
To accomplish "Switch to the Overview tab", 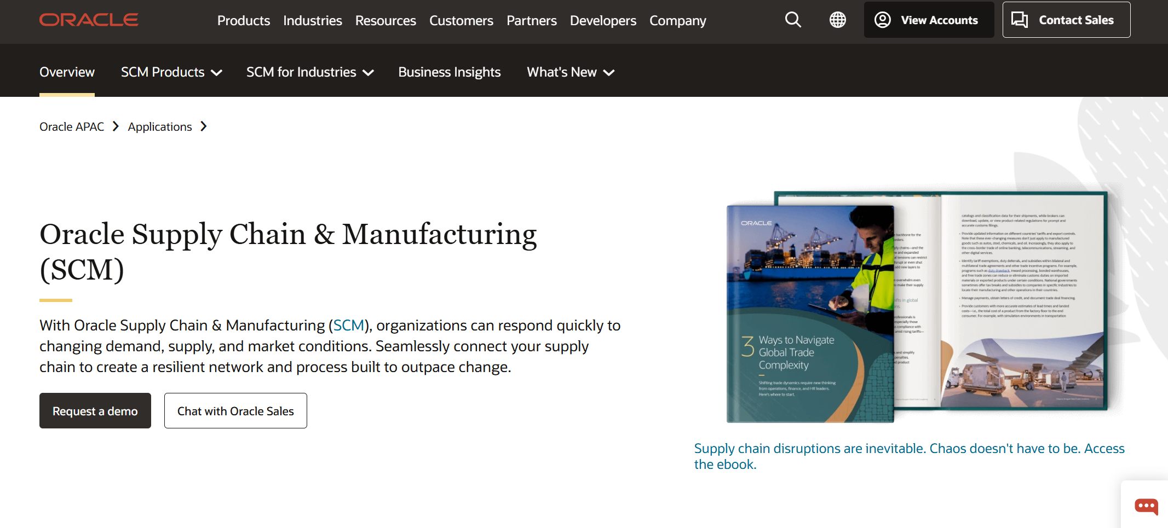I will 67,72.
